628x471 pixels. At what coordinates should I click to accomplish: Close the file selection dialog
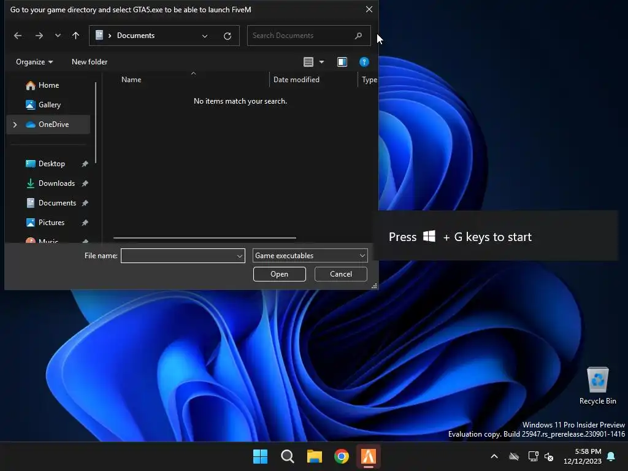pos(369,9)
